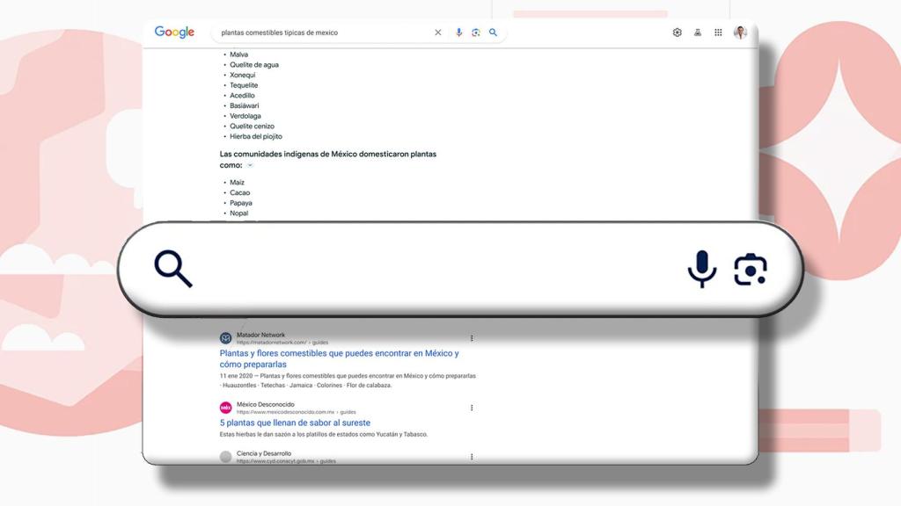Select the 'Nopal' list item
The height and width of the screenshot is (506, 901).
pyautogui.click(x=239, y=213)
